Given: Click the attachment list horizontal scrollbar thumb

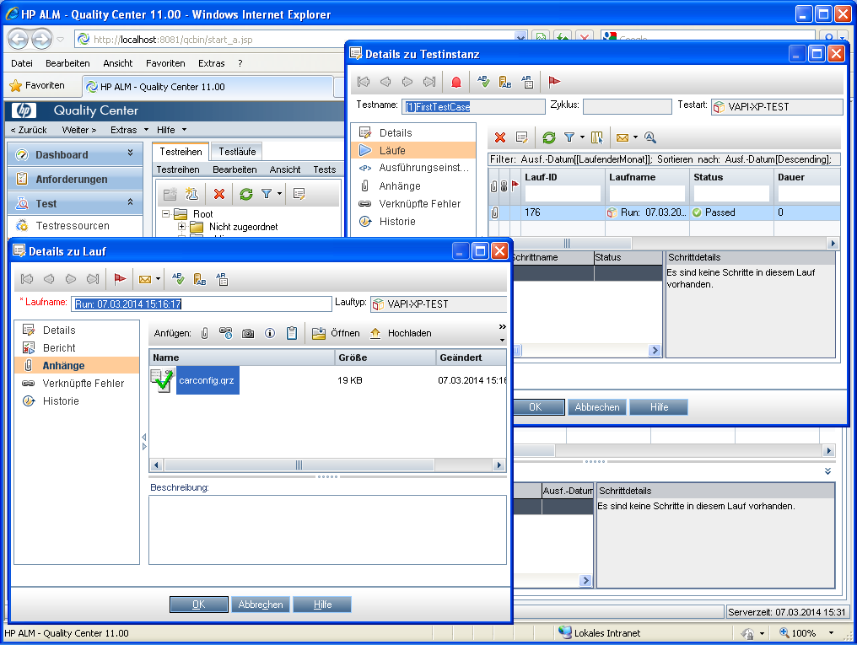Looking at the screenshot, I should tap(299, 465).
